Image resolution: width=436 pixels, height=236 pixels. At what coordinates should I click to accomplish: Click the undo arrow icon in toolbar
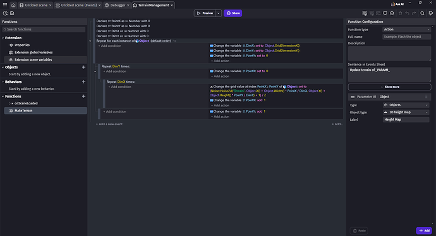[407, 13]
